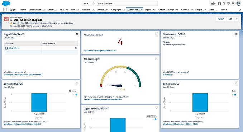Open the App Launcher grid icon
Viewport: 243px width, 132px height.
(x=5, y=10)
